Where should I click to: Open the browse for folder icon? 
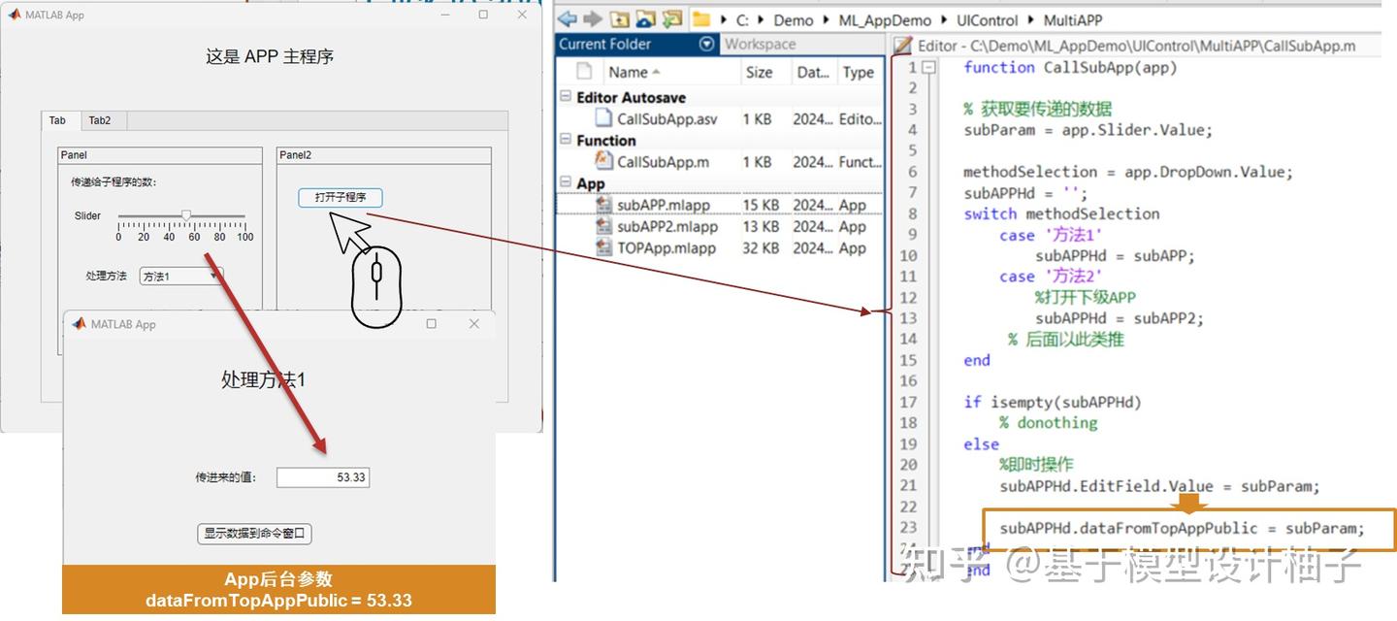click(x=643, y=18)
